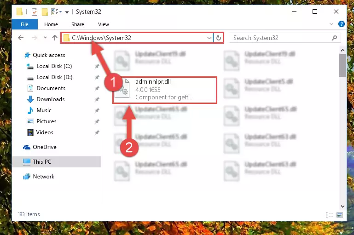The height and width of the screenshot is (235, 354).
Task: Minimize the System32 window
Action: click(294, 12)
